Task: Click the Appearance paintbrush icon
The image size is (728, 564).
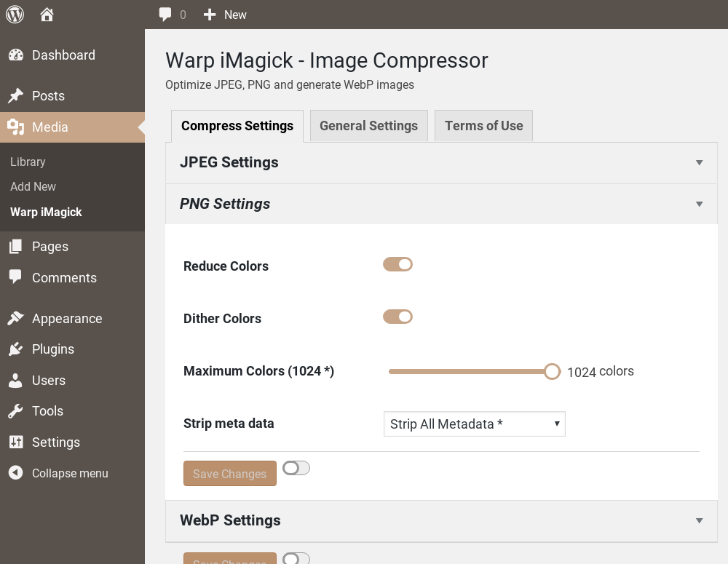Action: pos(15,319)
